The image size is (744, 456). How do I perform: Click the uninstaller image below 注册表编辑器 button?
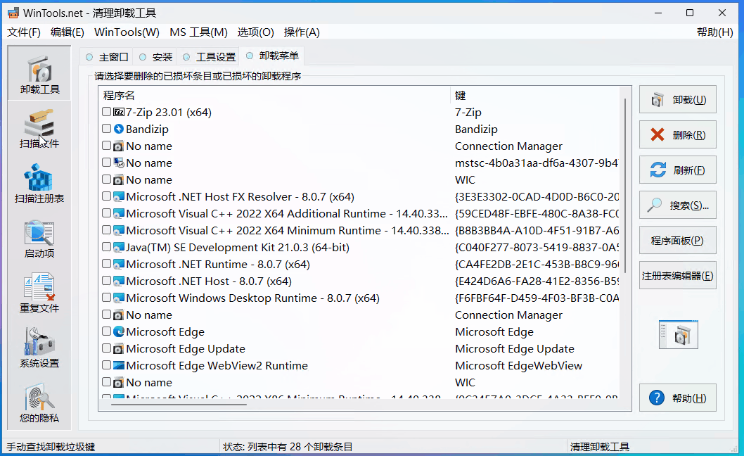point(678,334)
